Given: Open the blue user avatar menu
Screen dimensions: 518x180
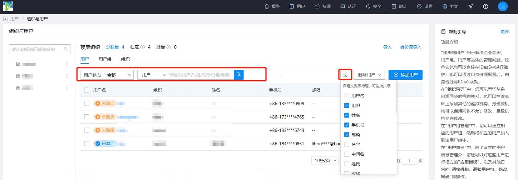Looking at the screenshot, I should point(502,6).
